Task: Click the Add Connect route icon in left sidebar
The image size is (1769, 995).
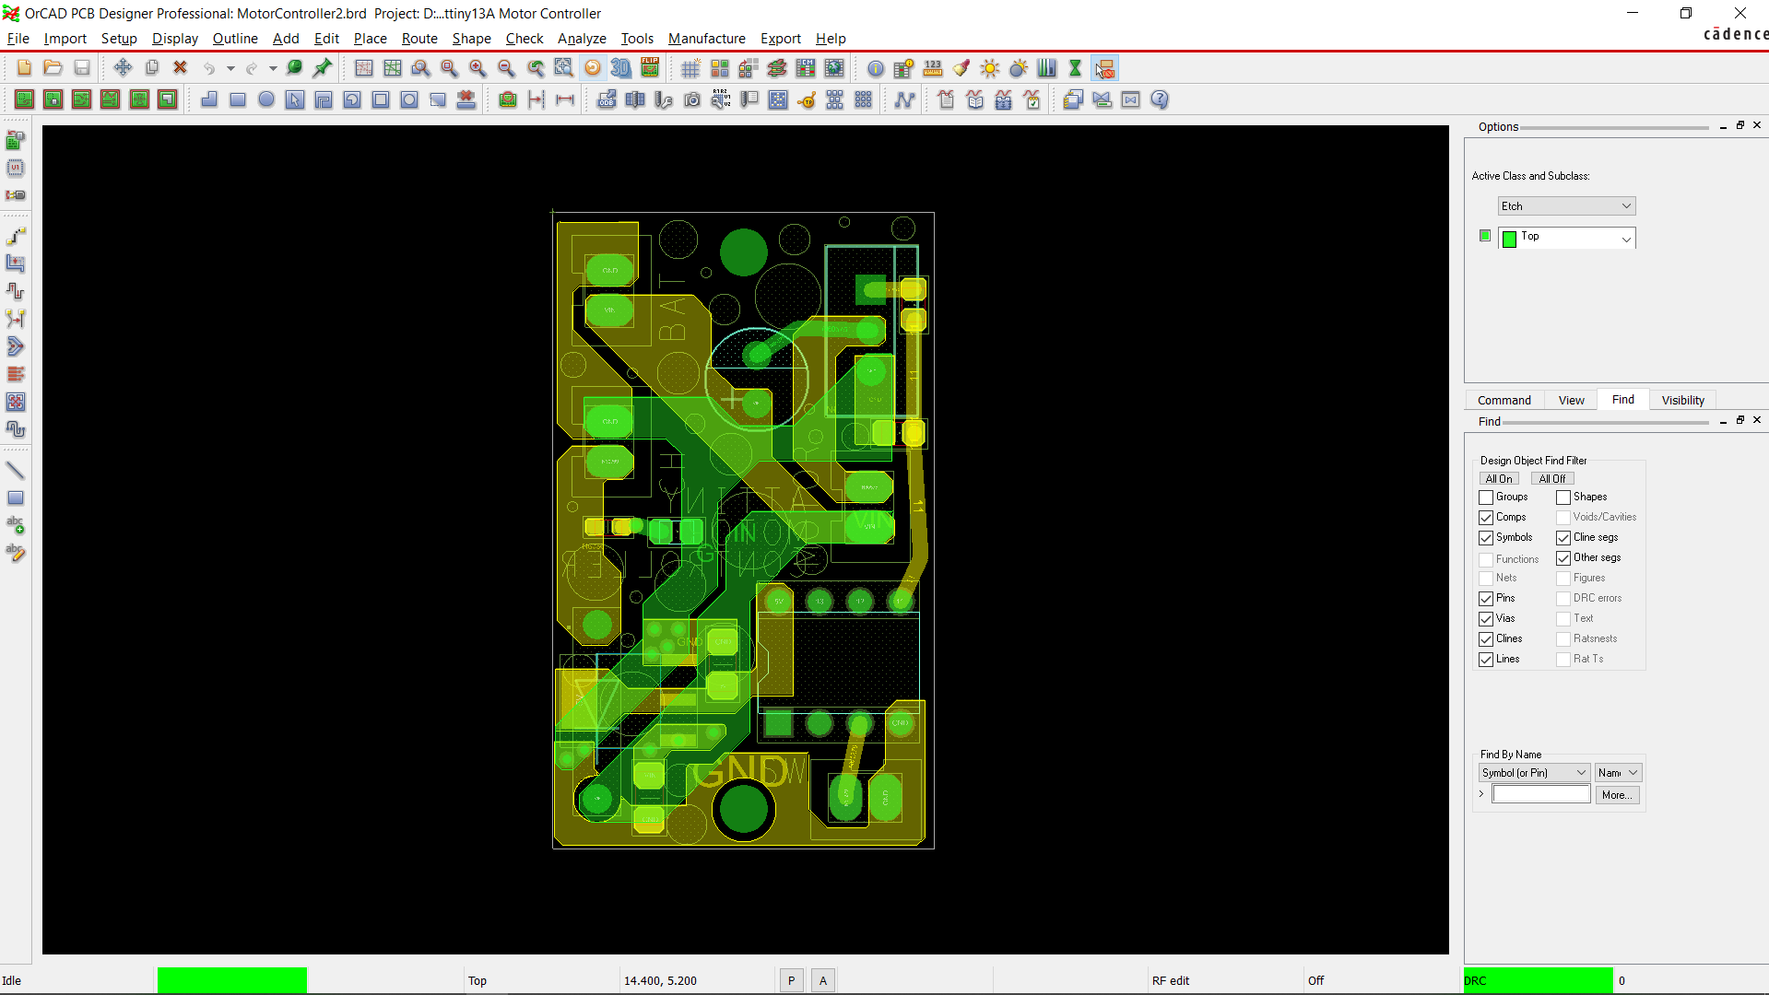Action: [x=16, y=236]
